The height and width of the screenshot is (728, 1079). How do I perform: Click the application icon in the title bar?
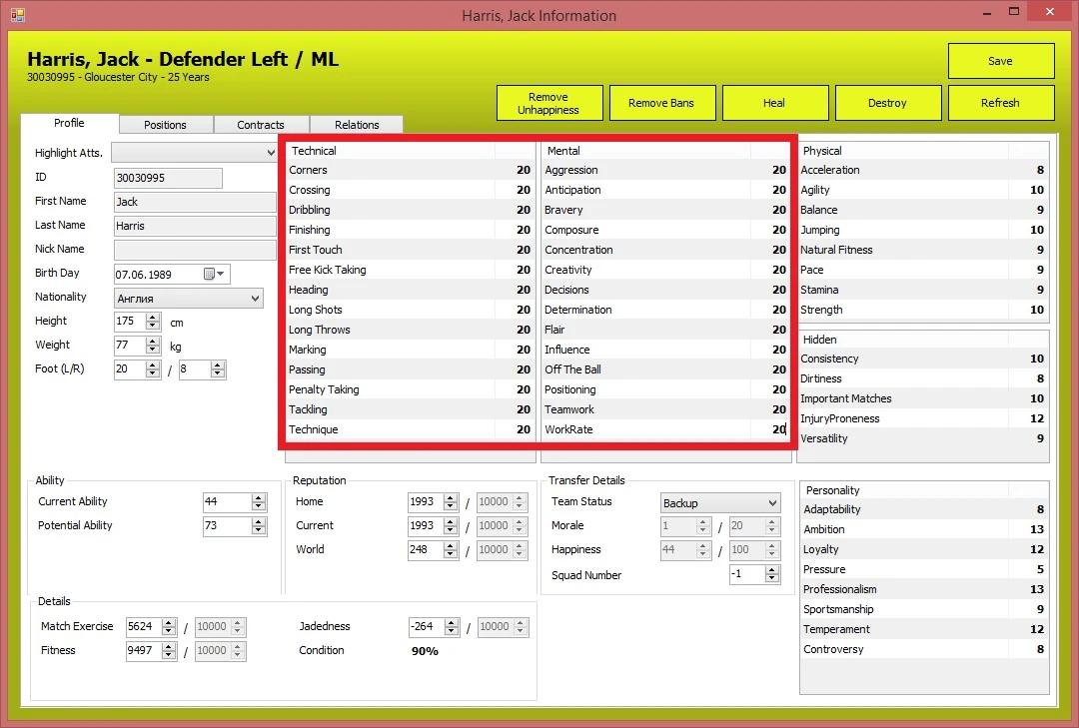(x=17, y=15)
